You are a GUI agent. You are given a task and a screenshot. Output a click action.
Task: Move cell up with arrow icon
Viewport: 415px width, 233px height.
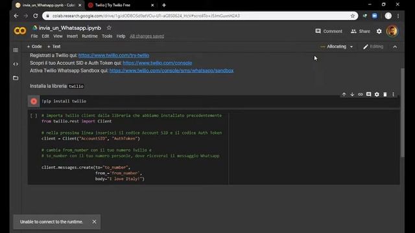(344, 94)
